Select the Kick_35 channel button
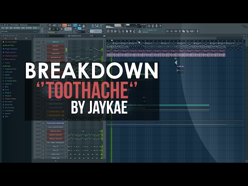248x186 pixels. pos(55,150)
